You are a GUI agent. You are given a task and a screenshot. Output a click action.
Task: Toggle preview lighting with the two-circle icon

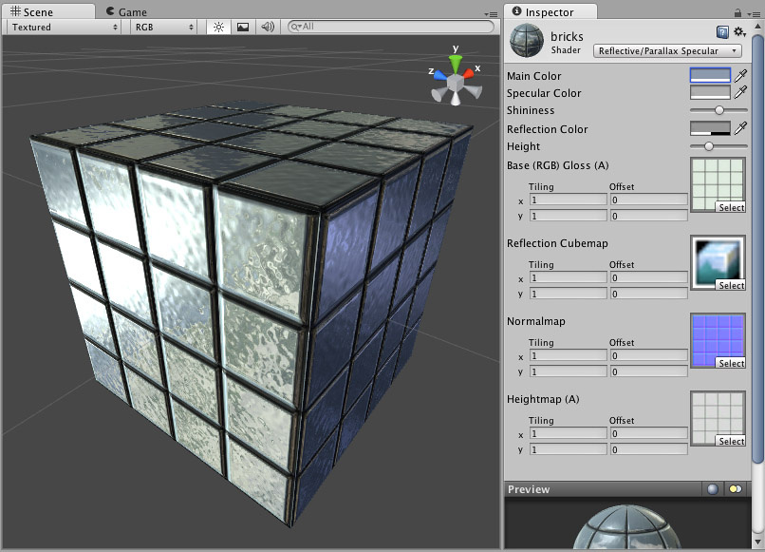(736, 489)
